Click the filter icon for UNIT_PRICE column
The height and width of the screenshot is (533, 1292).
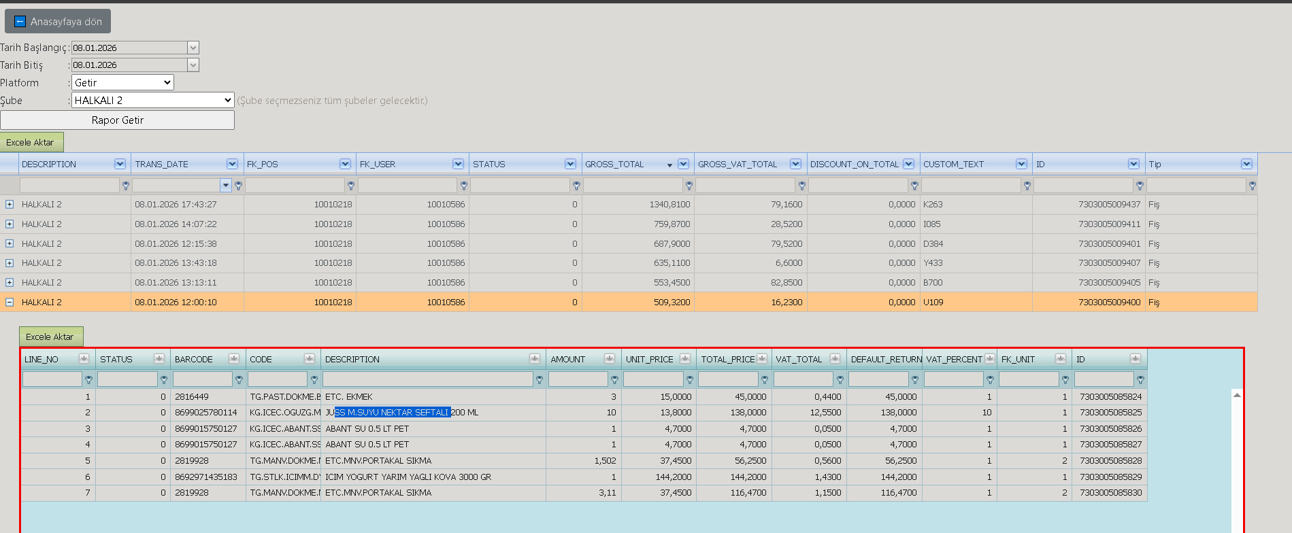(689, 380)
